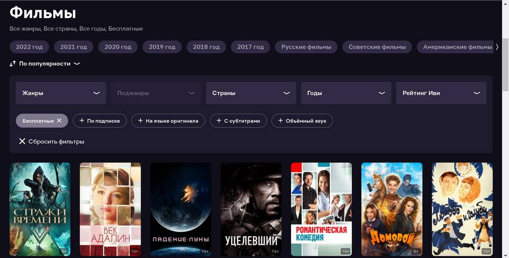The height and width of the screenshot is (258, 509).
Task: Enable the С субтитрами filter
Action: coord(238,121)
